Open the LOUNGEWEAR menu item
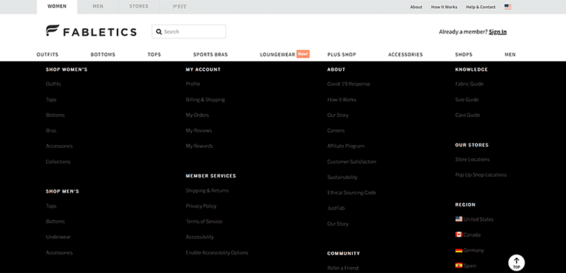This screenshot has width=566, height=273. pos(278,54)
